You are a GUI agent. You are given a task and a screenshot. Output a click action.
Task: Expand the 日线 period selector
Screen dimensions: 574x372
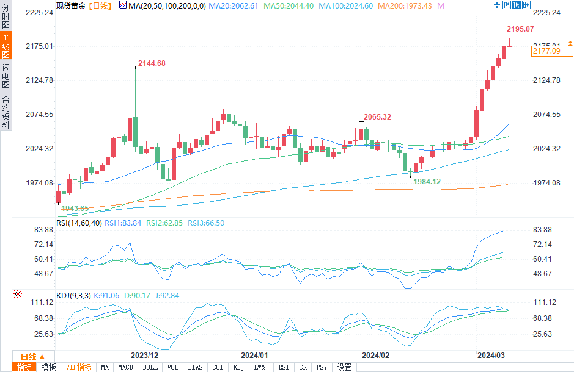tap(33, 356)
